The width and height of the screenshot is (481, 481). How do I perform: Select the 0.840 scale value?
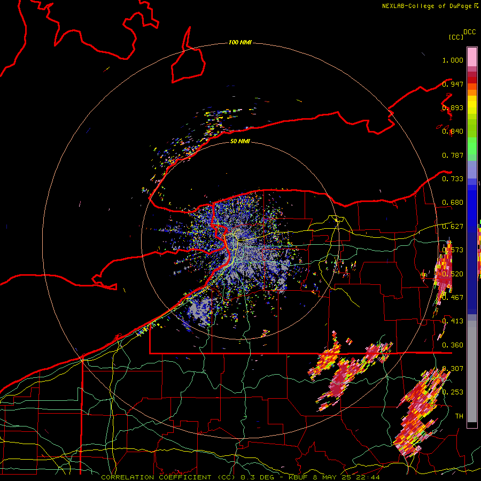[453, 131]
